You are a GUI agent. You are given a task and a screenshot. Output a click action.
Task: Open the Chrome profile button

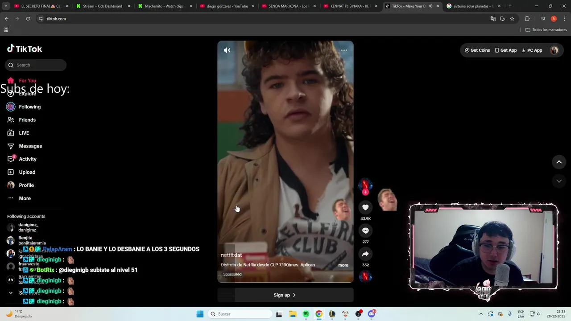pyautogui.click(x=554, y=19)
